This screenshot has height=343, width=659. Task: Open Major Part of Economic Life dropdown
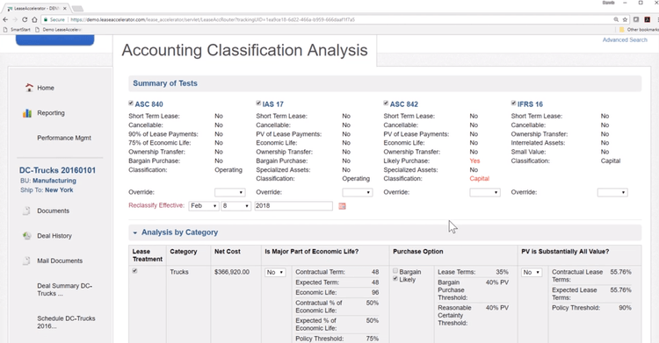pos(275,273)
